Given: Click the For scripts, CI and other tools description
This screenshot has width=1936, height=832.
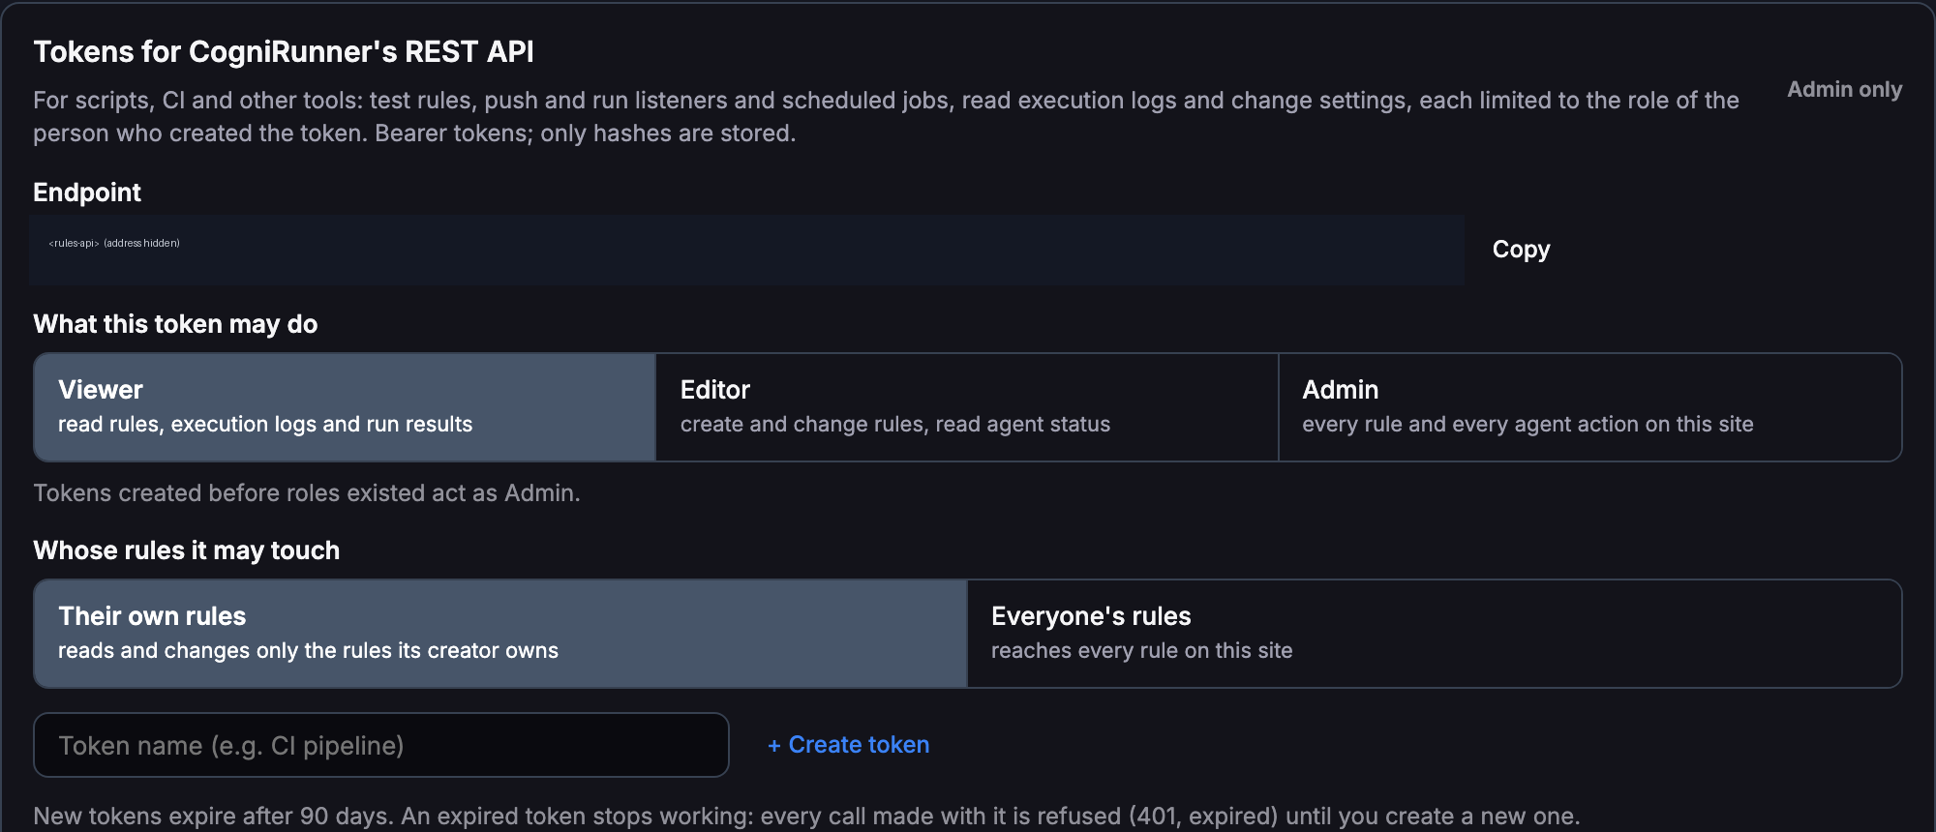Looking at the screenshot, I should [x=886, y=117].
